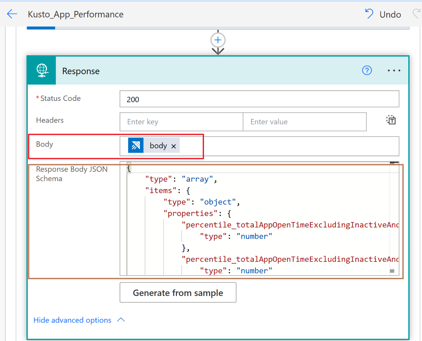The image size is (422, 341).
Task: Click the Undo text label
Action: point(390,15)
